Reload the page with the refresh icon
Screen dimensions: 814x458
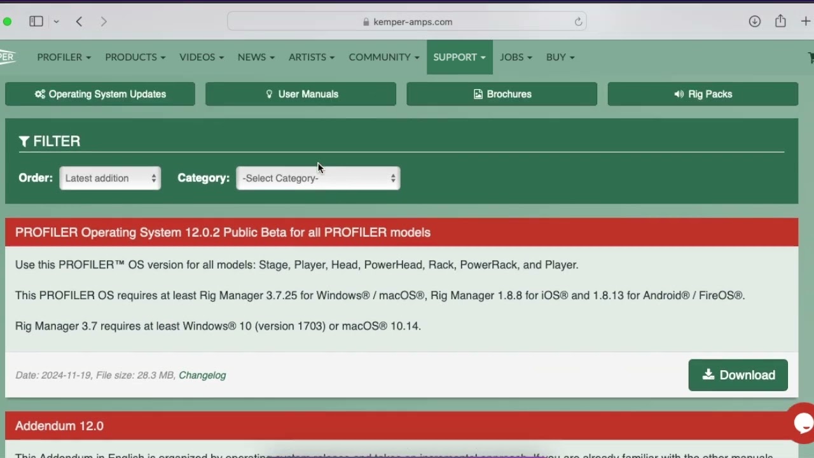(578, 22)
